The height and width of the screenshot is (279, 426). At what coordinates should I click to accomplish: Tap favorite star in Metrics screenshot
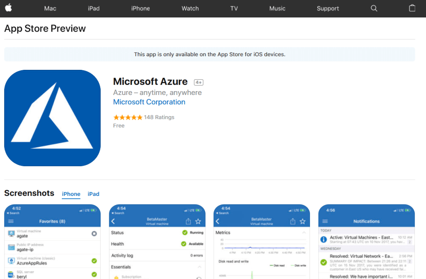click(x=302, y=221)
